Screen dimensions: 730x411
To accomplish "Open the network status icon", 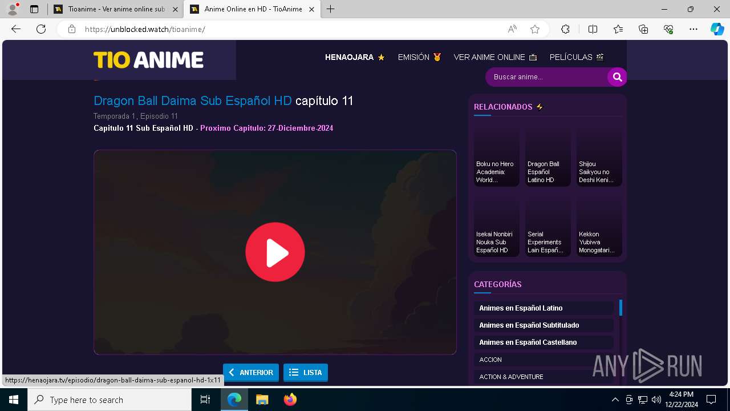I will tap(643, 400).
